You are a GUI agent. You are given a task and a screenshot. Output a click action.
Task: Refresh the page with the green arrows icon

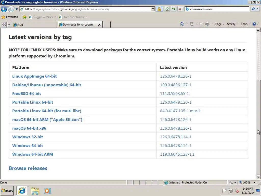coord(173,9)
